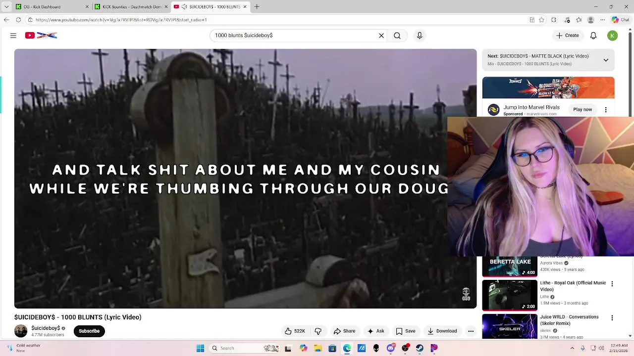Image resolution: width=634 pixels, height=356 pixels.
Task: Save the video to a playlist
Action: [405, 331]
